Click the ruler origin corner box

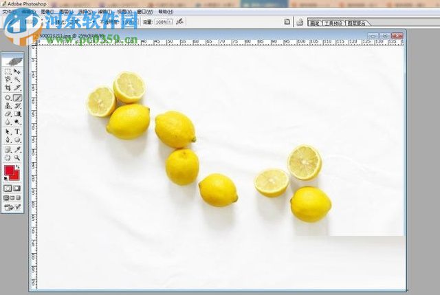pos(34,42)
